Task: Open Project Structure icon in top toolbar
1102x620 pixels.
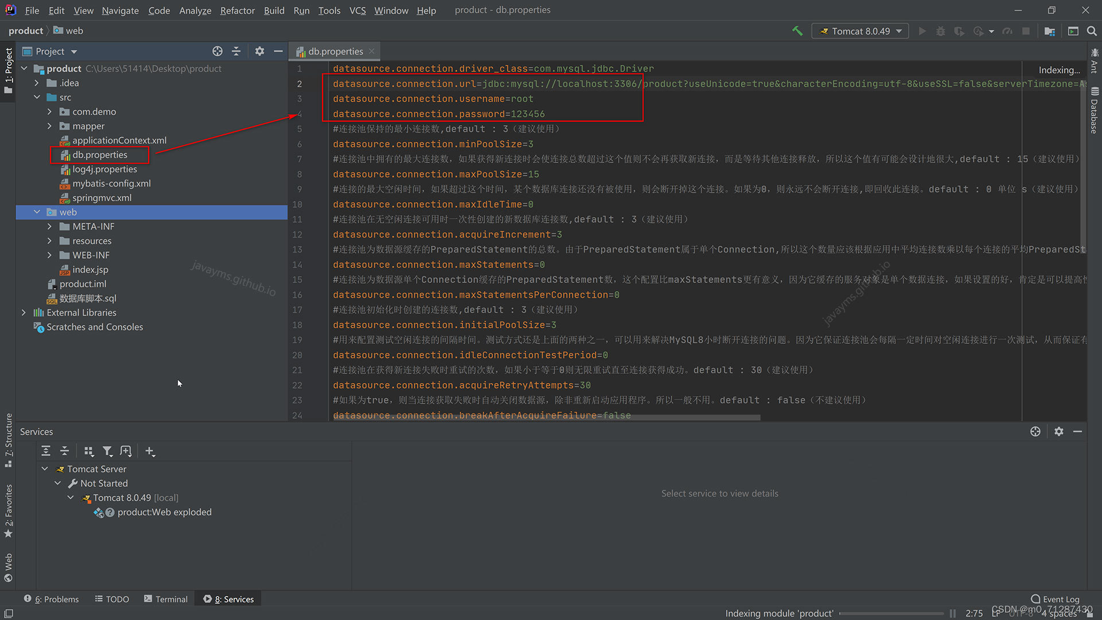Action: point(1049,31)
